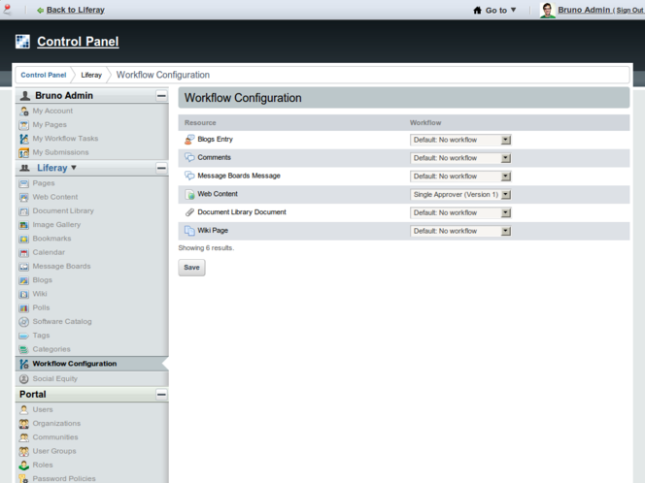This screenshot has height=483, width=645.
Task: Click the Blogs Entry resource icon
Action: (189, 140)
